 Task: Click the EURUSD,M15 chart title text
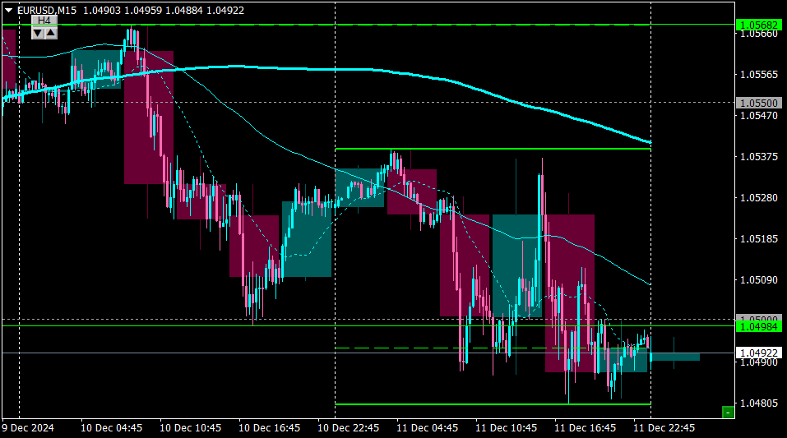click(x=47, y=10)
